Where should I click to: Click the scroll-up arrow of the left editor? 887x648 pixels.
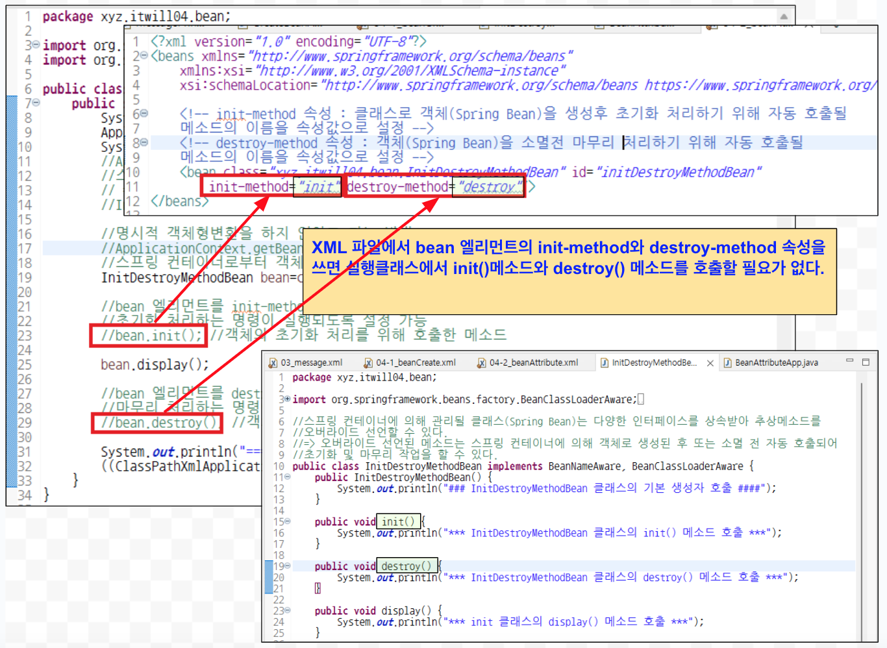click(784, 17)
